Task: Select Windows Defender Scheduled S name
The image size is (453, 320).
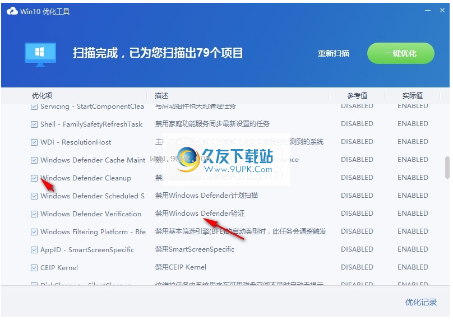Action: click(93, 196)
